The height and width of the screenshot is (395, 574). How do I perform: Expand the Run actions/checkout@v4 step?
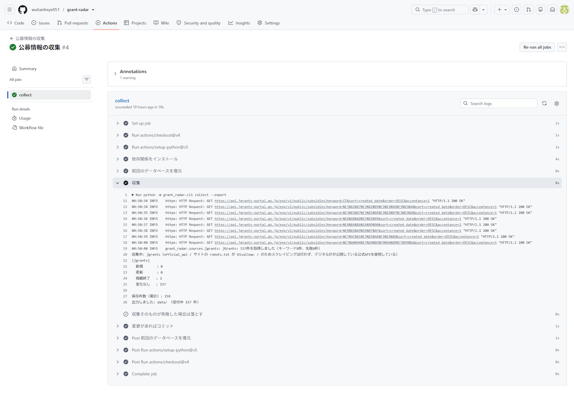pyautogui.click(x=337, y=135)
